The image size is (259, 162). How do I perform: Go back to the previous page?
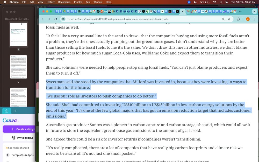click(x=43, y=19)
